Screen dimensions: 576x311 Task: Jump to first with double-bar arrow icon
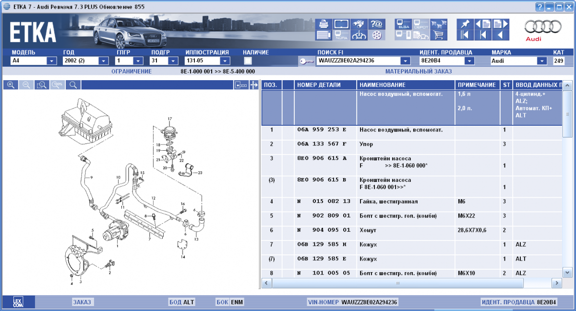(465, 35)
